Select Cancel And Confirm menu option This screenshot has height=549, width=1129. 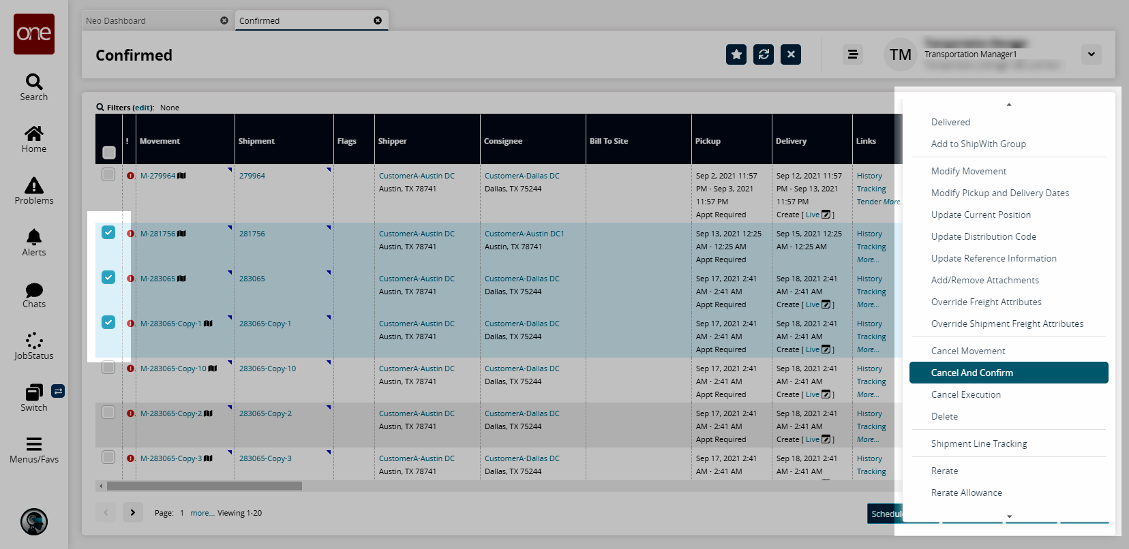(x=972, y=373)
